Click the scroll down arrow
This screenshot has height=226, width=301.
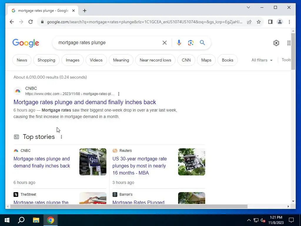pyautogui.click(x=293, y=201)
